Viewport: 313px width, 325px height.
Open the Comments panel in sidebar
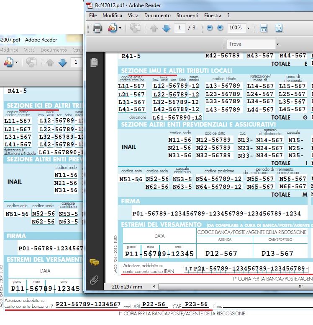[x=94, y=263]
